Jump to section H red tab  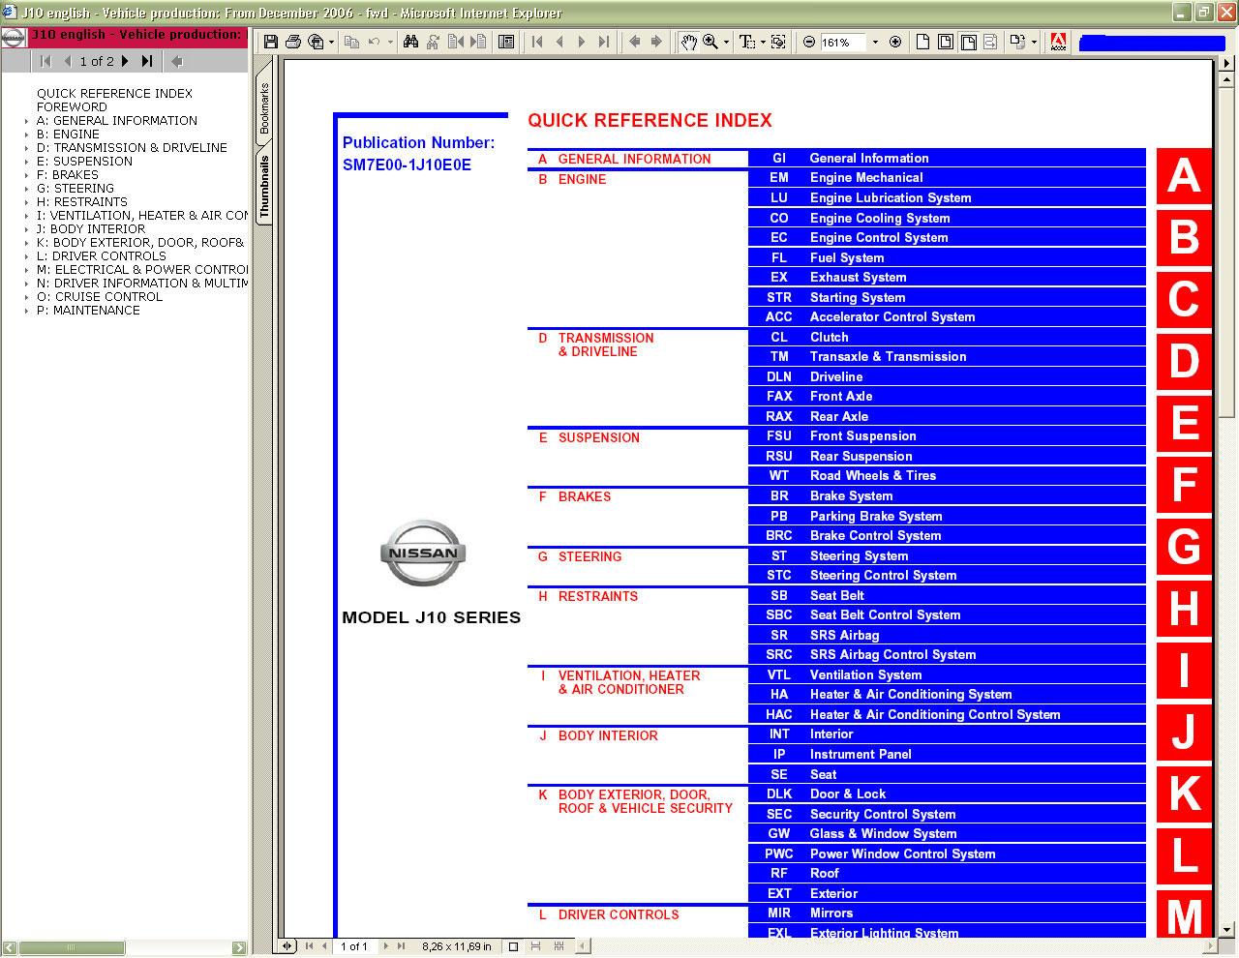pos(1184,609)
